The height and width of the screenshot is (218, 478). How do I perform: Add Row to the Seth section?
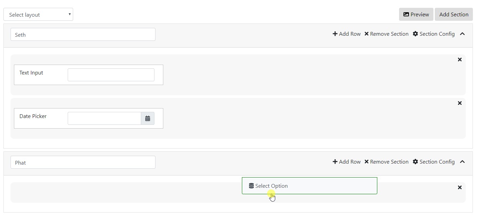[347, 34]
